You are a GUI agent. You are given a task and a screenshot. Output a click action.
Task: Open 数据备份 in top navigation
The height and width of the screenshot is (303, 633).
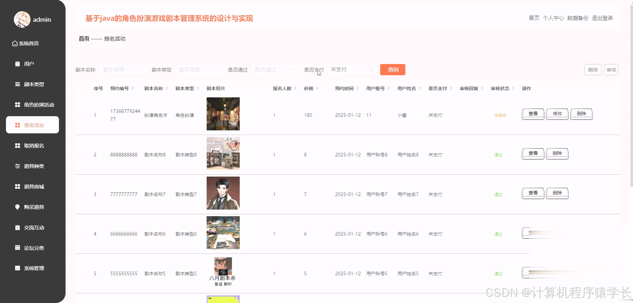pos(578,18)
